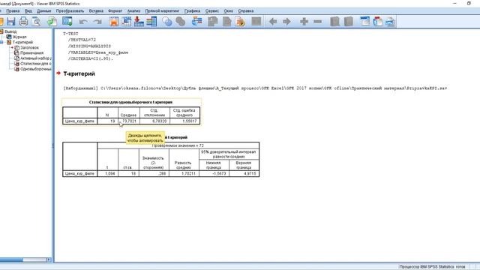Open the Формат menu

[x=115, y=10]
